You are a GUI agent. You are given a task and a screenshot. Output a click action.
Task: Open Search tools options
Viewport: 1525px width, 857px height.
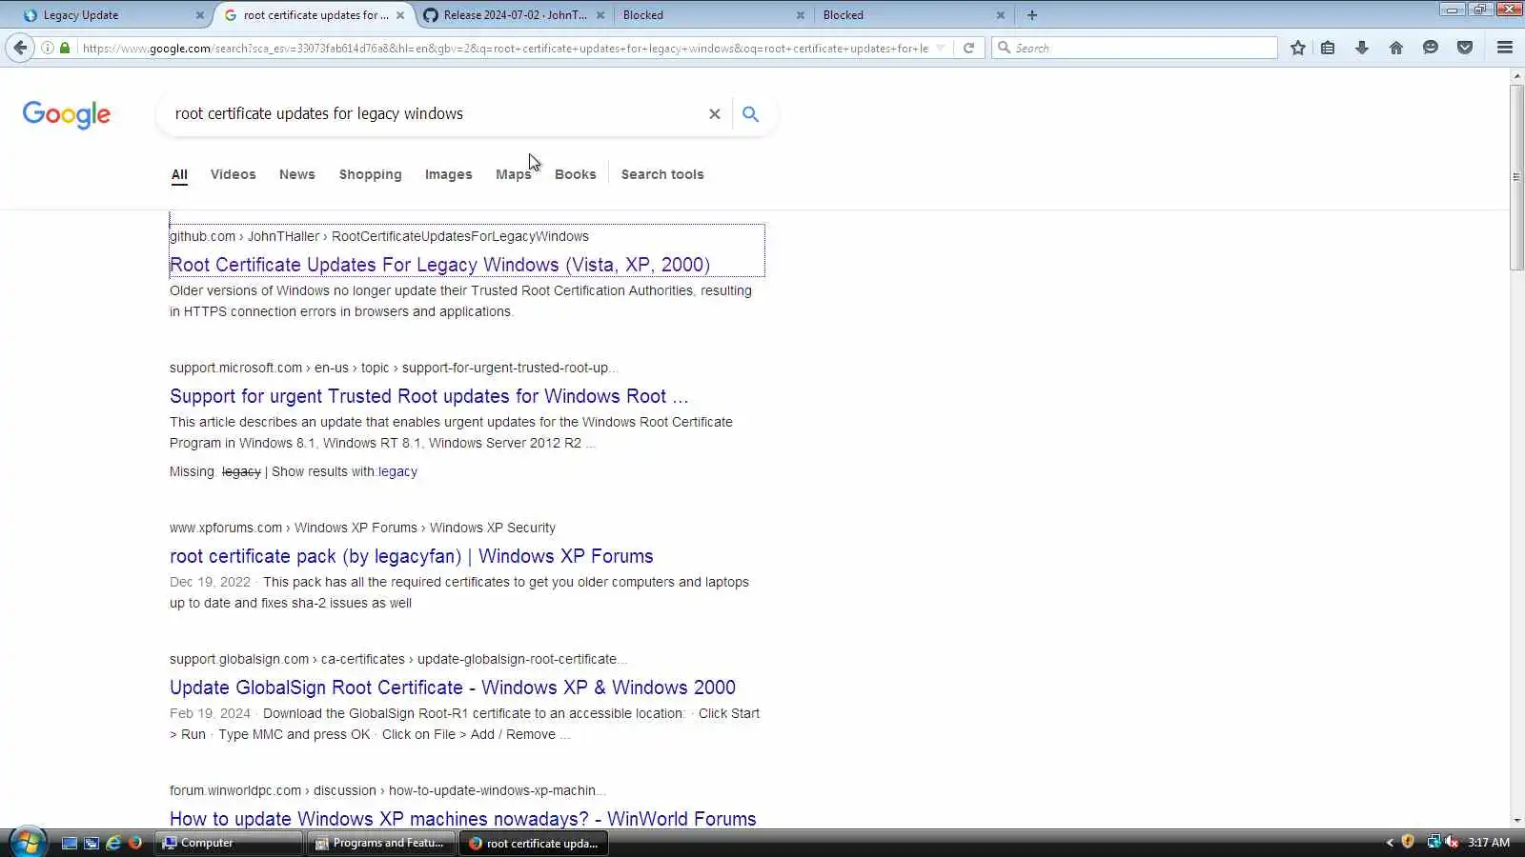pyautogui.click(x=662, y=174)
